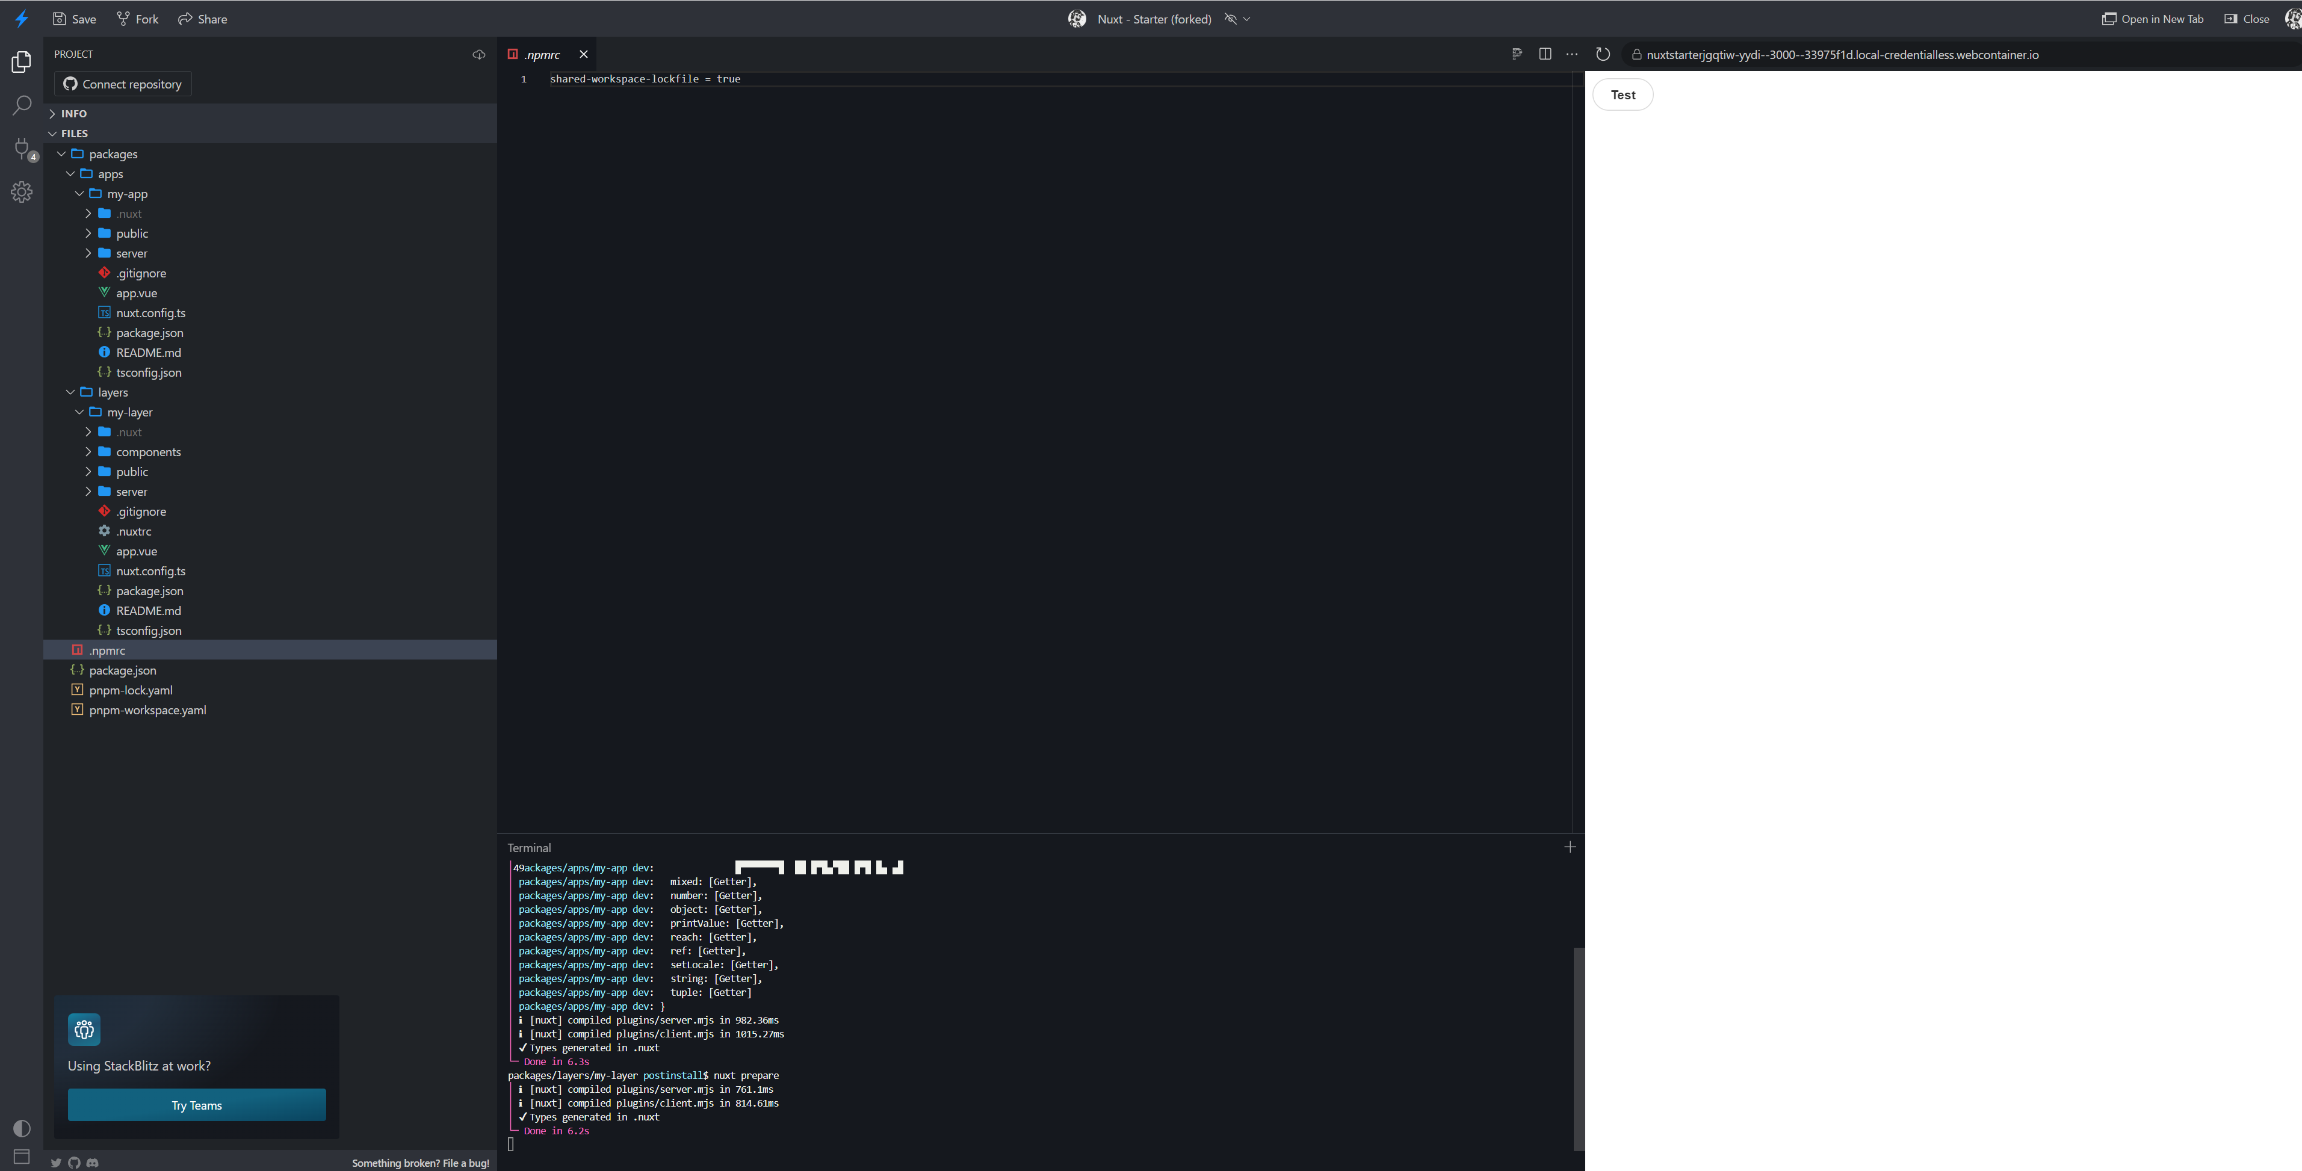This screenshot has width=2302, height=1171.
Task: Open the editor more-actions ellipsis menu
Action: pyautogui.click(x=1572, y=54)
